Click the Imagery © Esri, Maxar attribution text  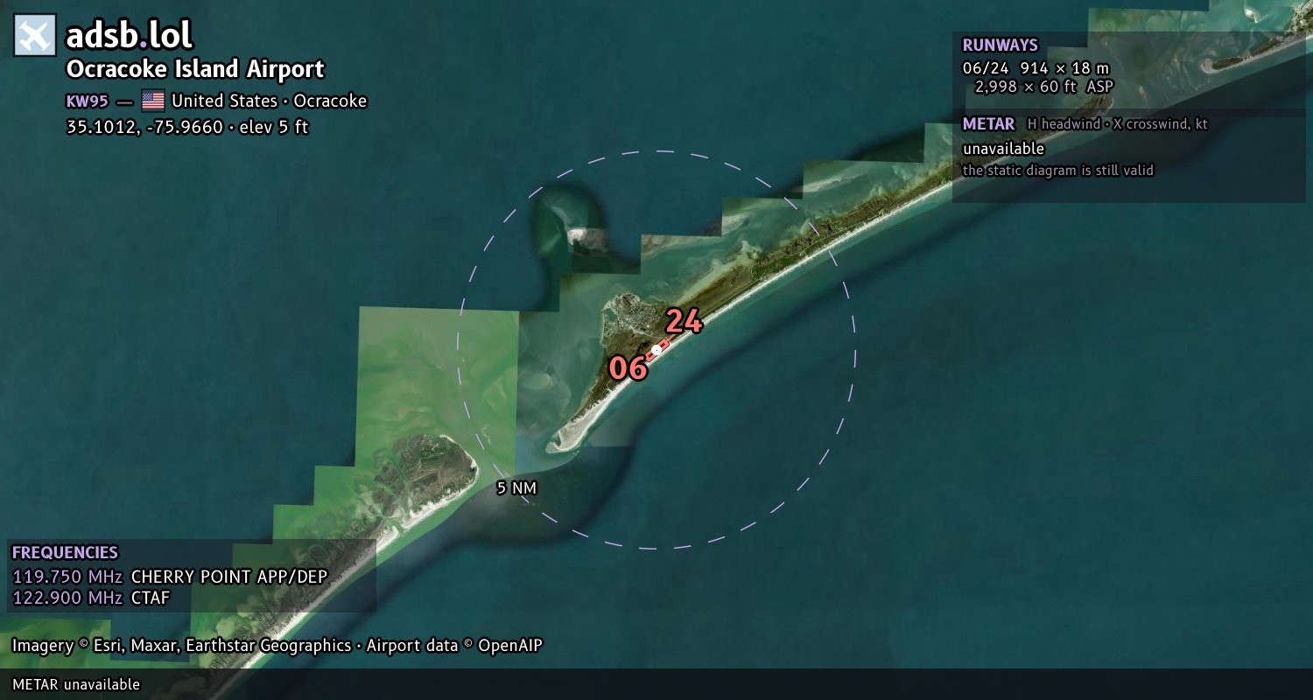pyautogui.click(x=277, y=646)
